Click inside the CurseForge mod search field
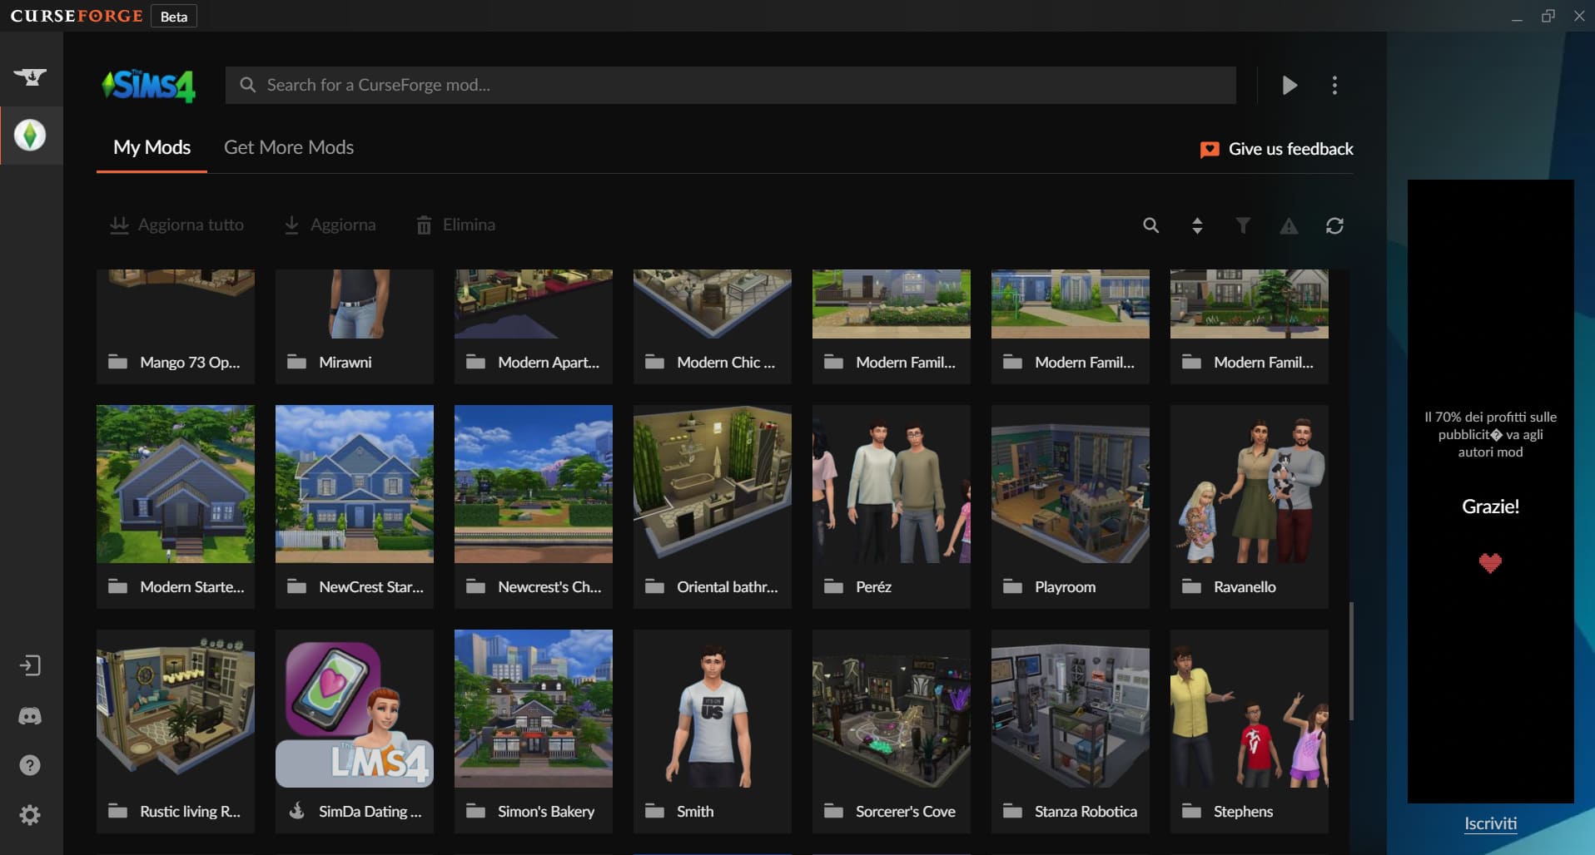The height and width of the screenshot is (855, 1595). click(730, 86)
